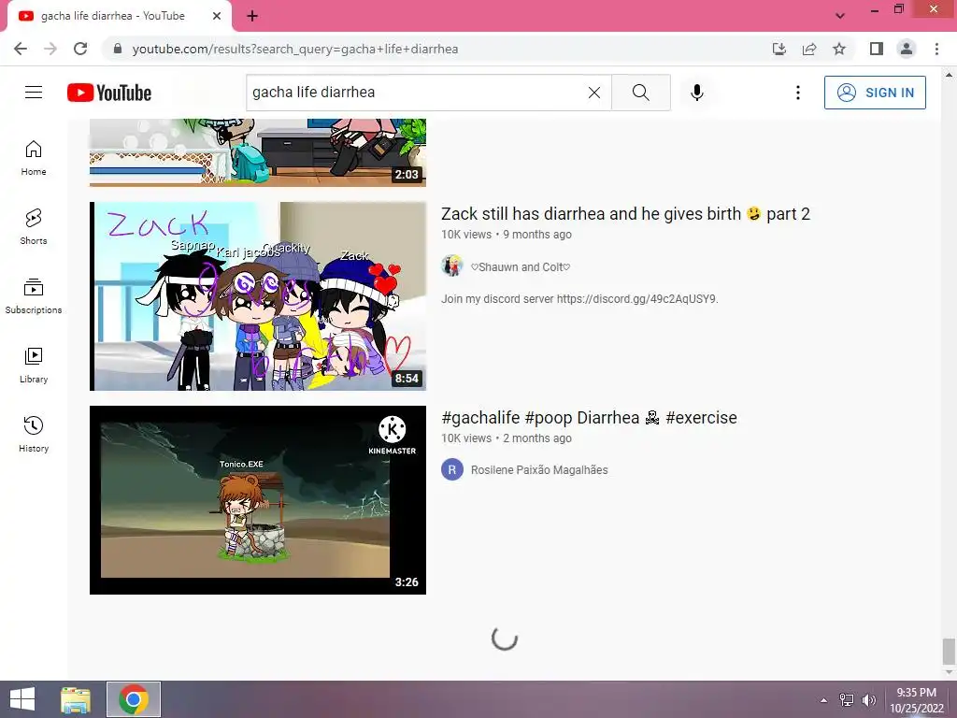Screen dimensions: 957x718
Task: Open the YouTube hamburger guide menu
Action: [x=34, y=93]
